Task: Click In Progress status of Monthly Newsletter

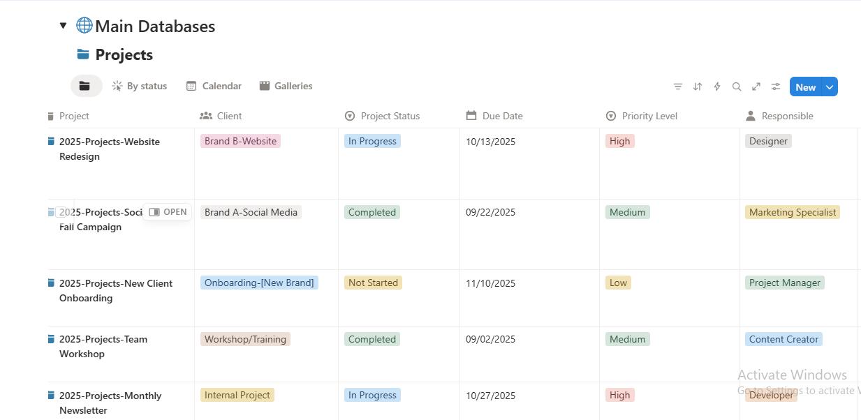Action: tap(372, 395)
